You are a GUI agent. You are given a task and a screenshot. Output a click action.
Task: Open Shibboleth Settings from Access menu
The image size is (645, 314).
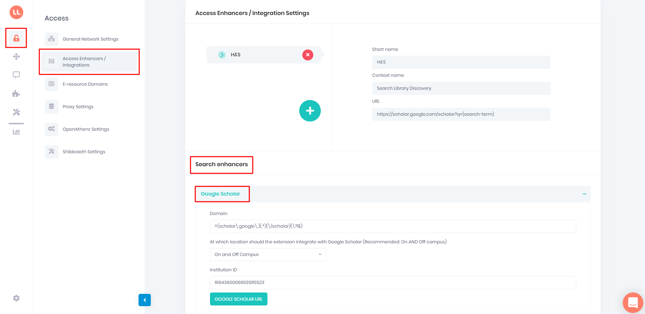tap(84, 152)
